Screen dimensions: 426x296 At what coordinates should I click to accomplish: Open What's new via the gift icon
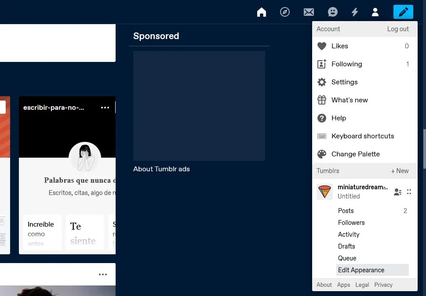321,100
